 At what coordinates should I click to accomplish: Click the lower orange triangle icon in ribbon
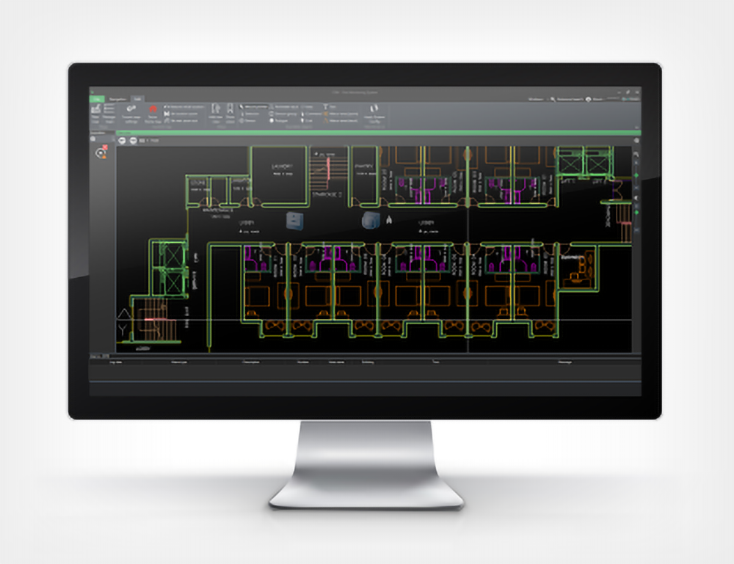tap(325, 121)
